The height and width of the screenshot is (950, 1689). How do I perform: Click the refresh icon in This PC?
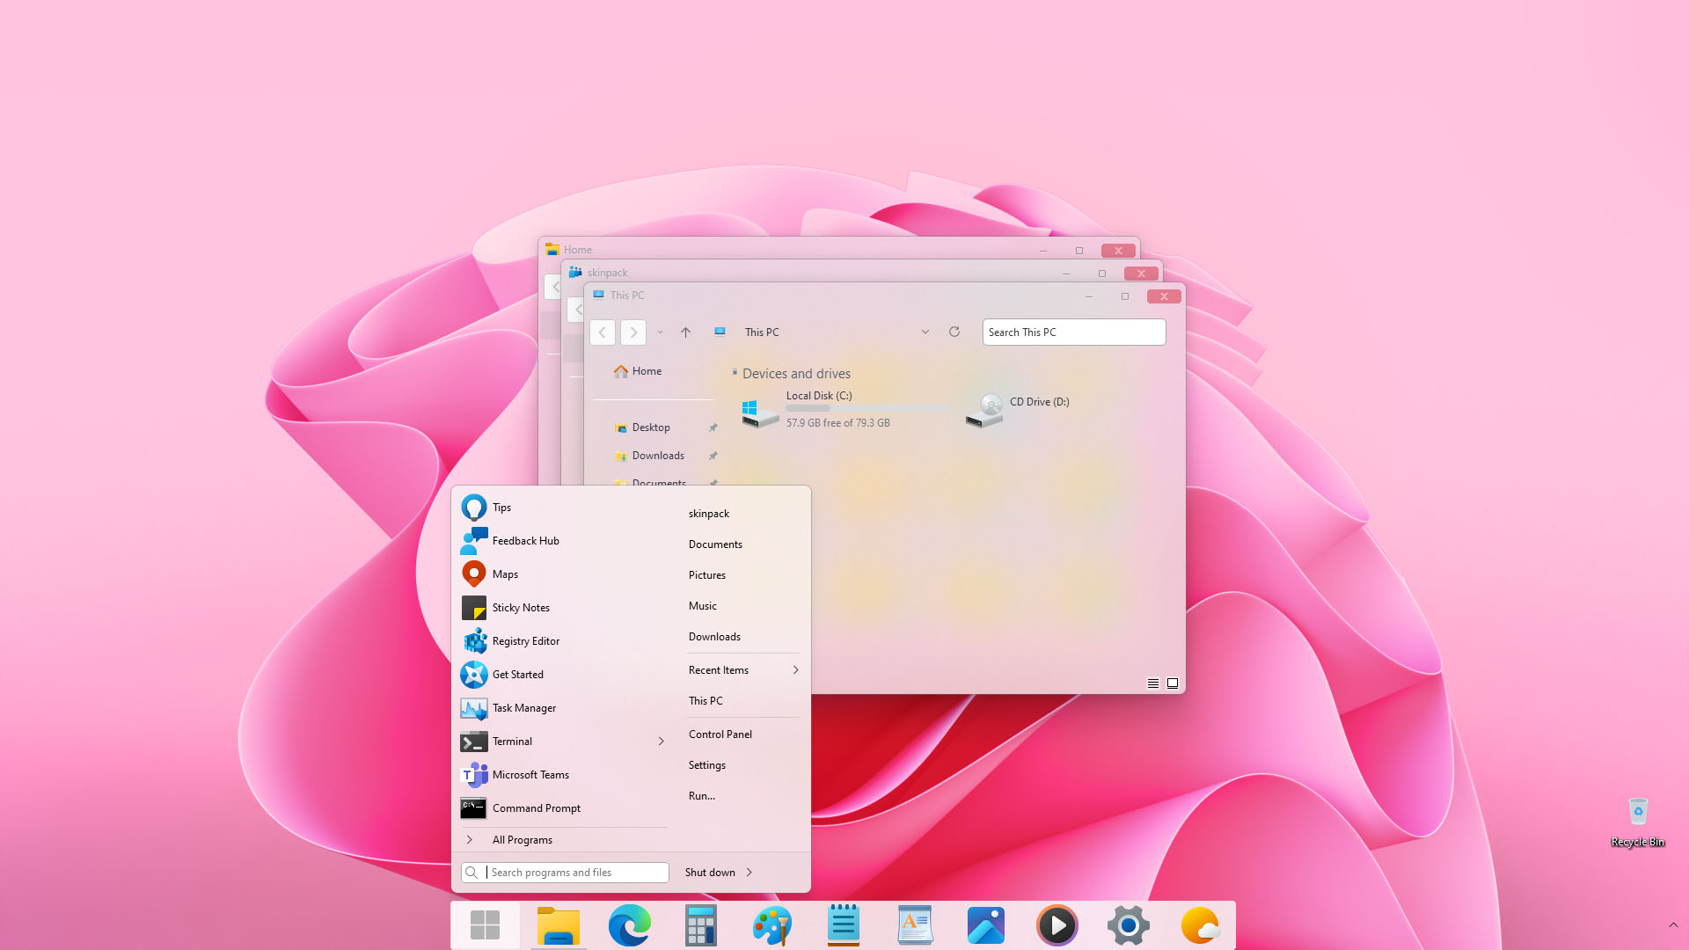(x=954, y=332)
